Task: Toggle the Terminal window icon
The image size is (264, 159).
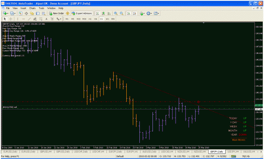Action: 38,13
